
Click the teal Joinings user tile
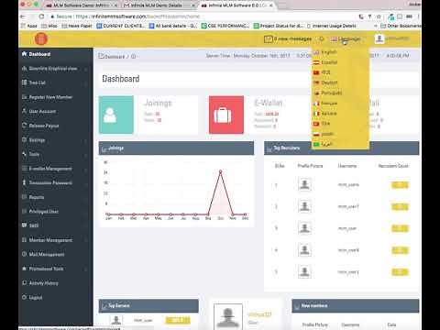[116, 115]
